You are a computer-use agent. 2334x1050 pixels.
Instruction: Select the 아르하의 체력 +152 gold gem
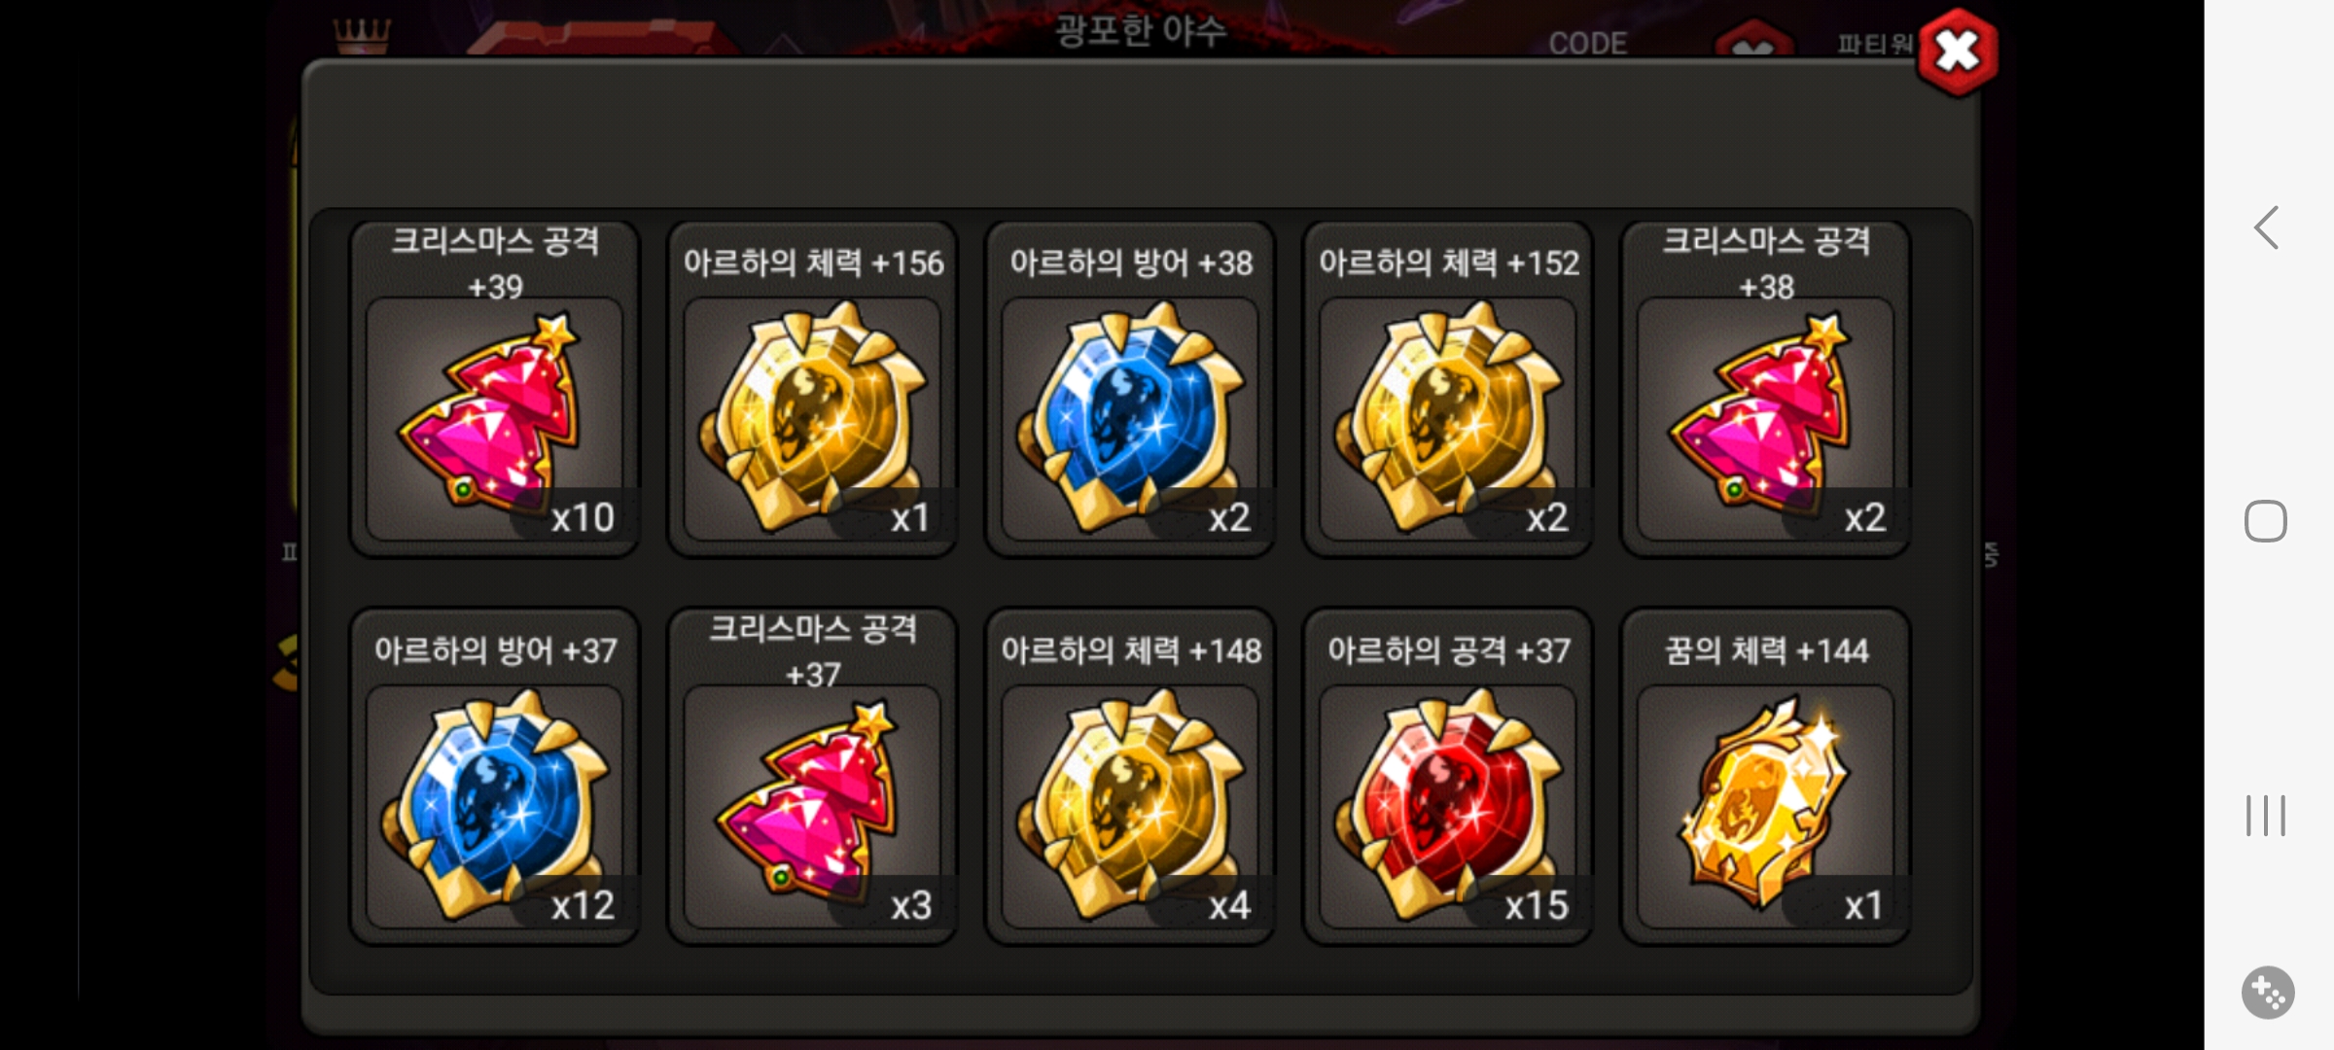1448,389
